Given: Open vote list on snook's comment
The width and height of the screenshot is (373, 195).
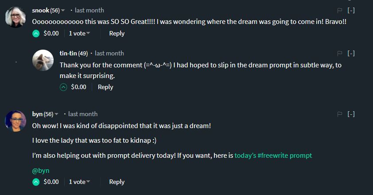Looking at the screenshot, I should pos(79,33).
